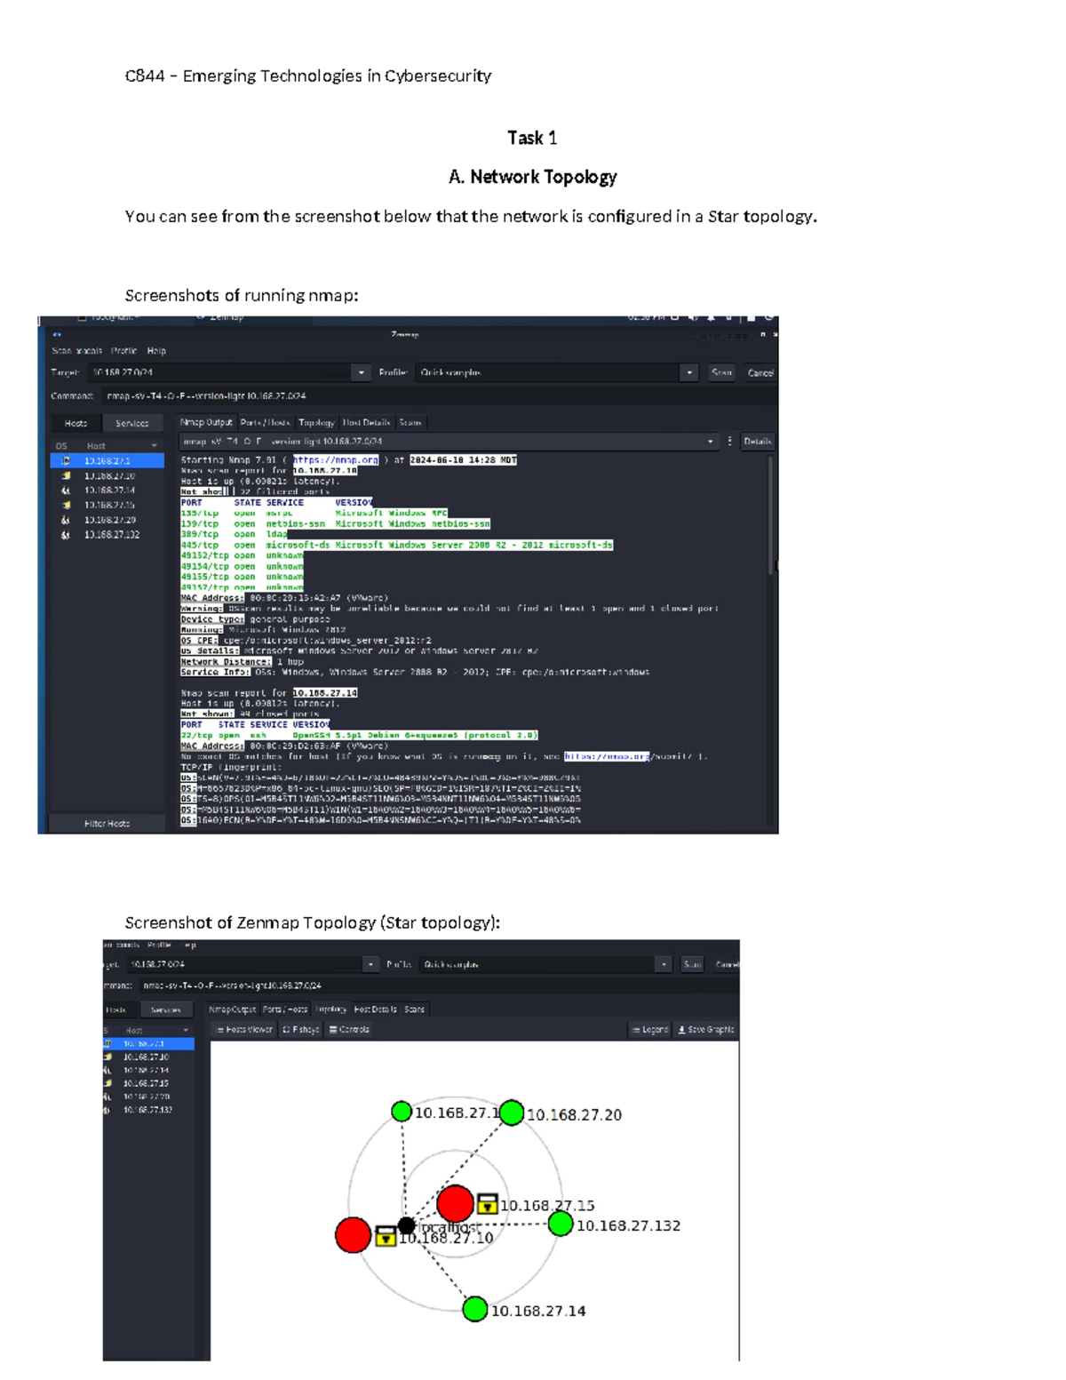Image resolution: width=1066 pixels, height=1380 pixels.
Task: Click the padlock icon on node 10.168.27.15
Action: click(487, 1206)
